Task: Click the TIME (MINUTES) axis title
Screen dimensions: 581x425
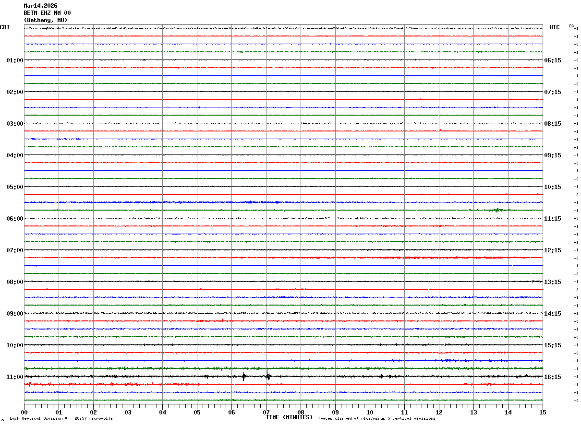Action: (289, 417)
